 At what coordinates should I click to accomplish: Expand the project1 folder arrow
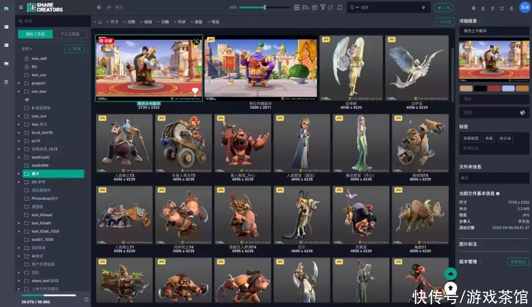[x=19, y=84]
